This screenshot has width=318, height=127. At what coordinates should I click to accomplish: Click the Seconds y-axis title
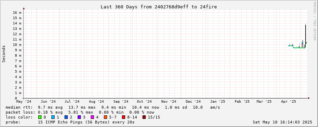tap(4, 54)
